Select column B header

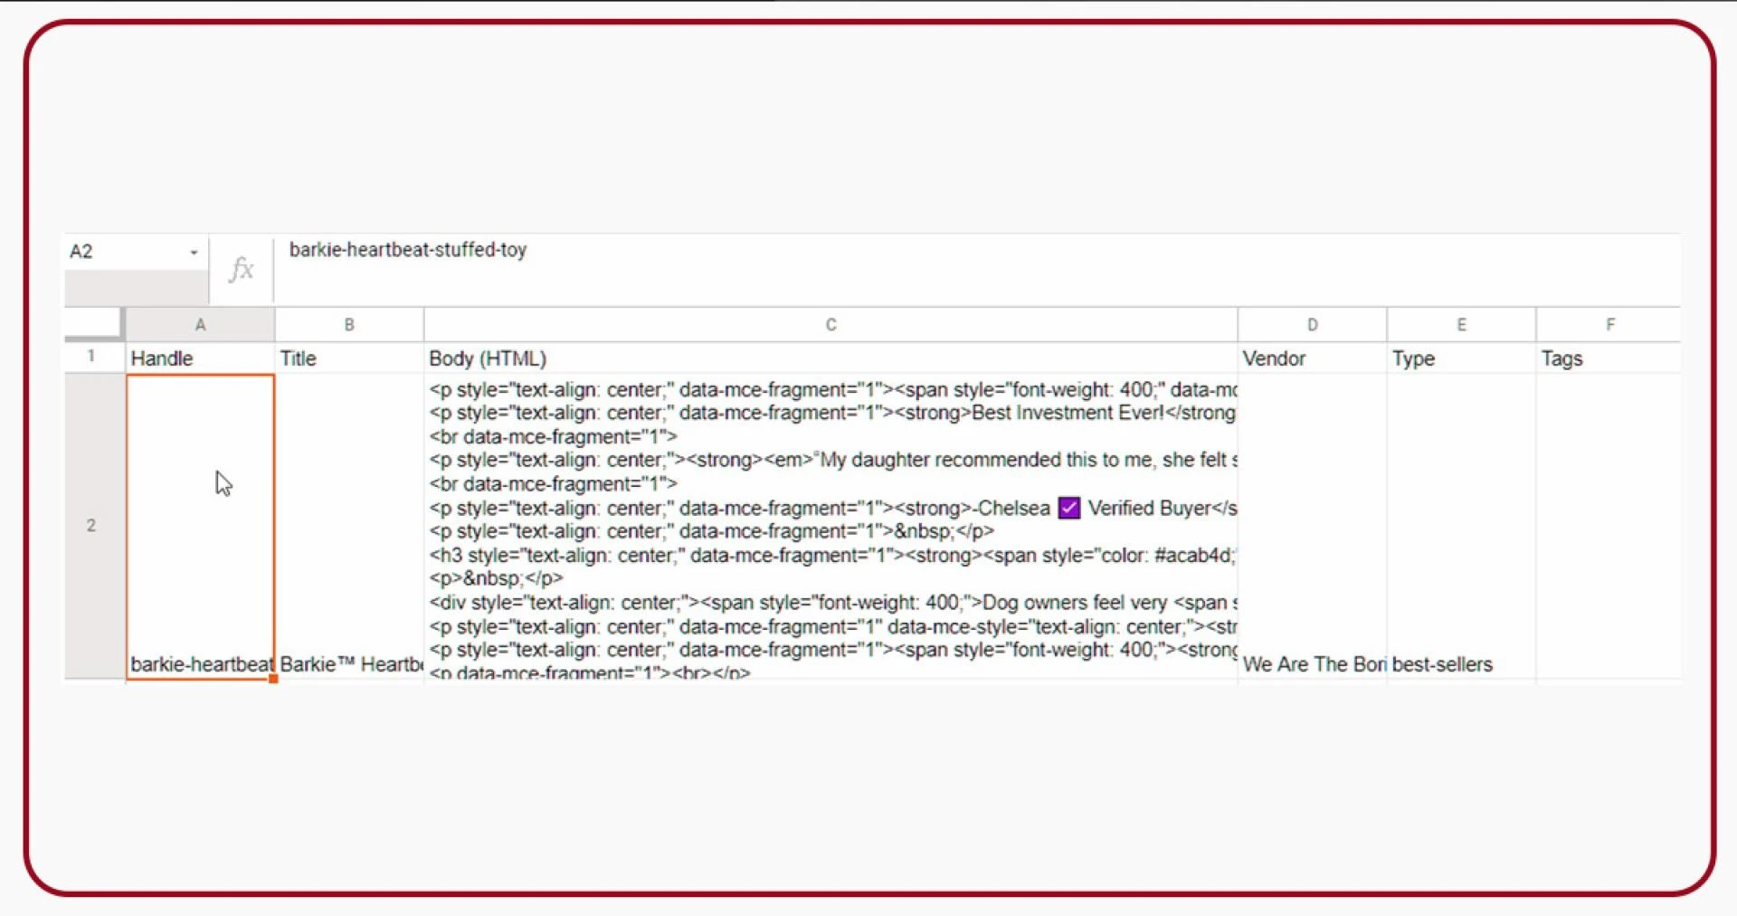coord(349,325)
